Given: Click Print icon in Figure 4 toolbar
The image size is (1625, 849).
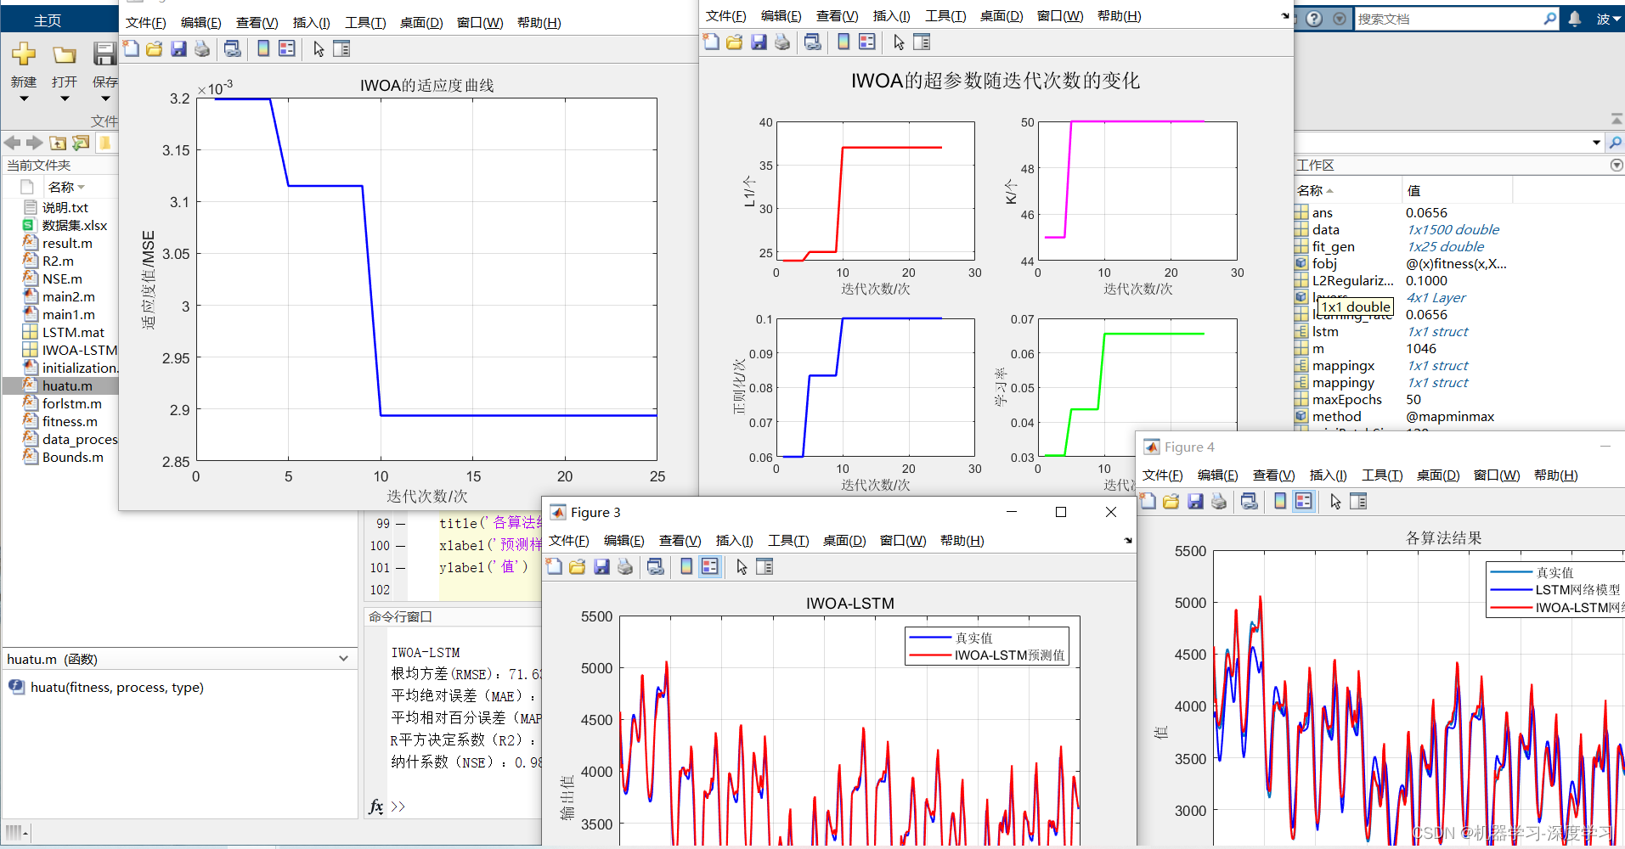Looking at the screenshot, I should tap(1219, 501).
